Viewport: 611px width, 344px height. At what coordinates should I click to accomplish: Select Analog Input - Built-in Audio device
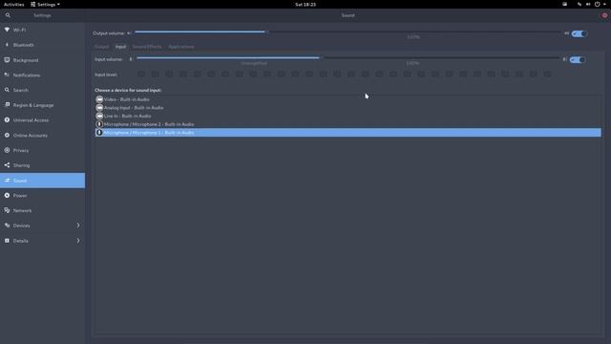point(348,108)
